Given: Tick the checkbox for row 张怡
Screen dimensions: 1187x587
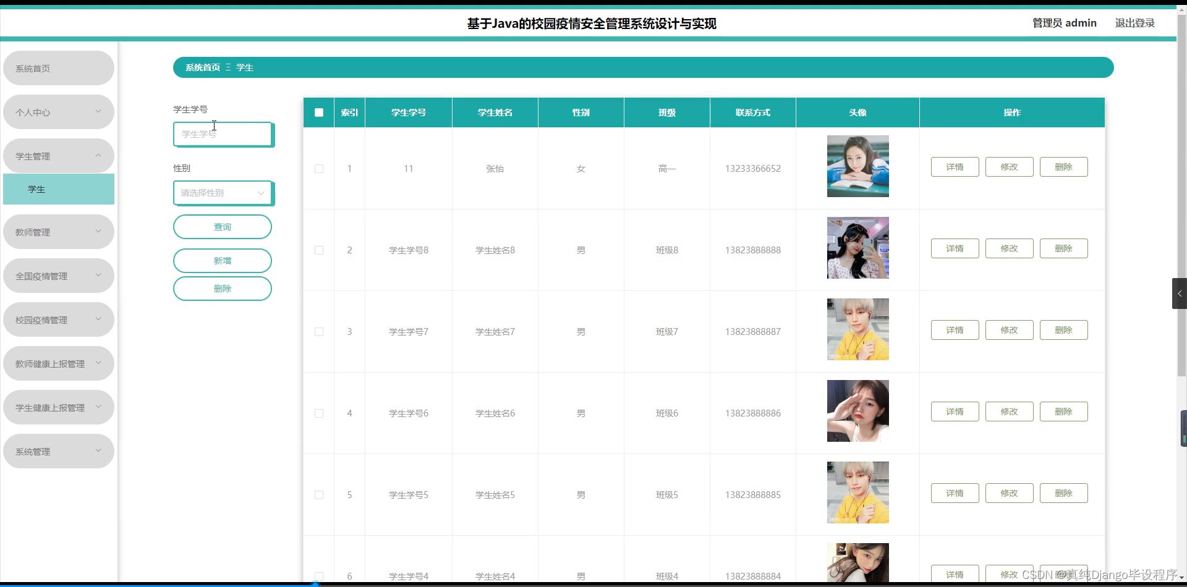Looking at the screenshot, I should 319,169.
